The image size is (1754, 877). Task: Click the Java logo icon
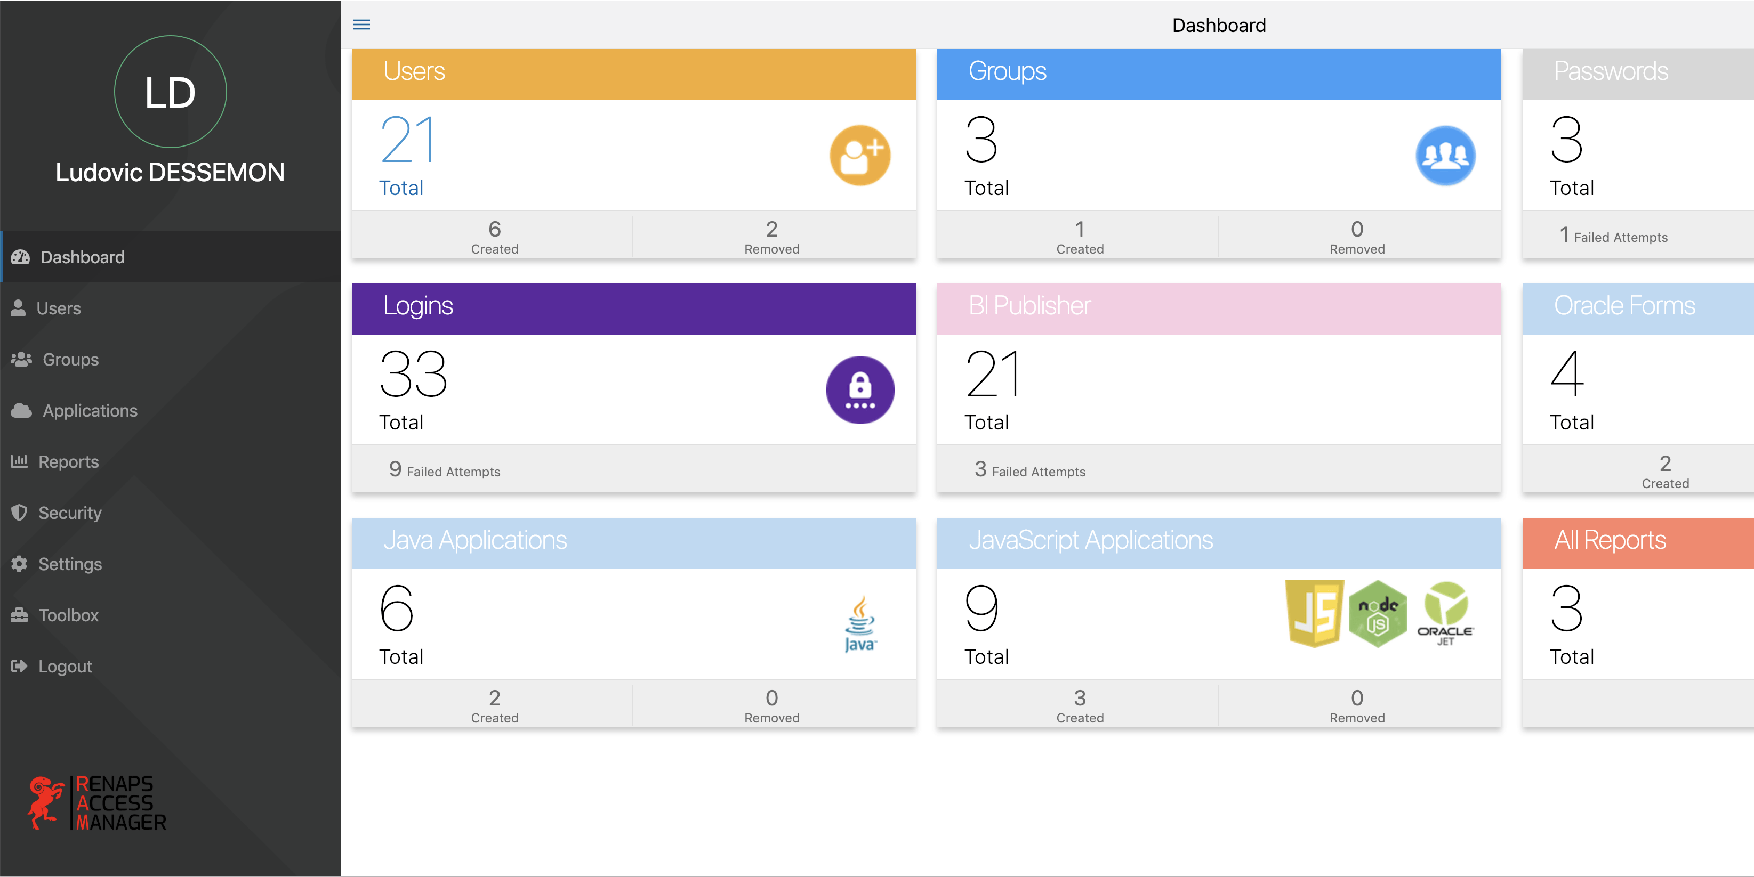pyautogui.click(x=859, y=624)
